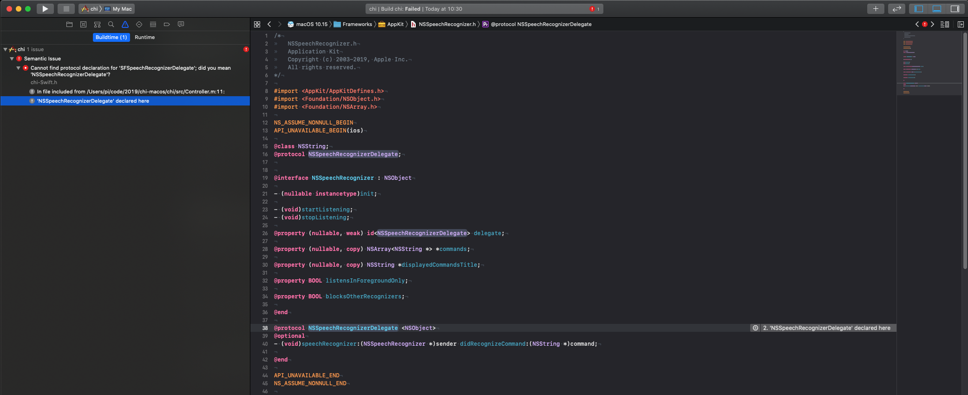Screen dimensions: 968x395
Task: Click Frameworks folder in jump bar
Action: (353, 24)
